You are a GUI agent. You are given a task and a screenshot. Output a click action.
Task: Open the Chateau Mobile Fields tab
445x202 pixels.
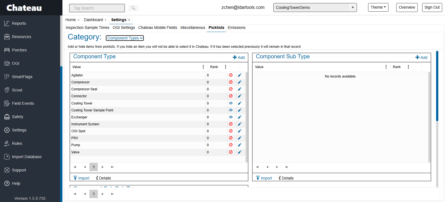158,28
